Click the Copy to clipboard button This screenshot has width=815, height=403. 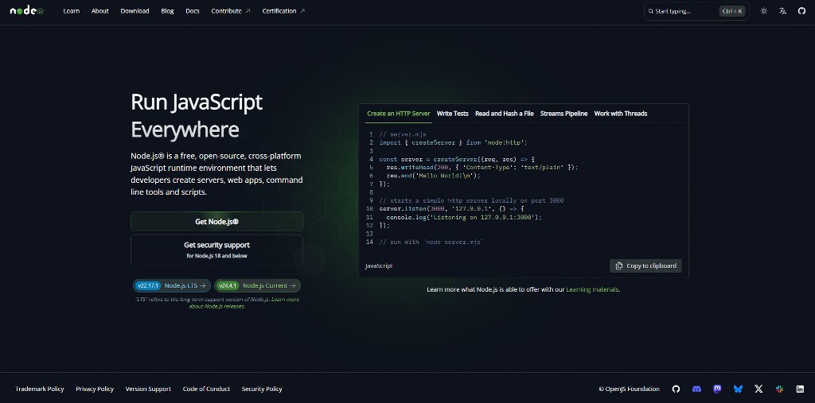(x=645, y=266)
